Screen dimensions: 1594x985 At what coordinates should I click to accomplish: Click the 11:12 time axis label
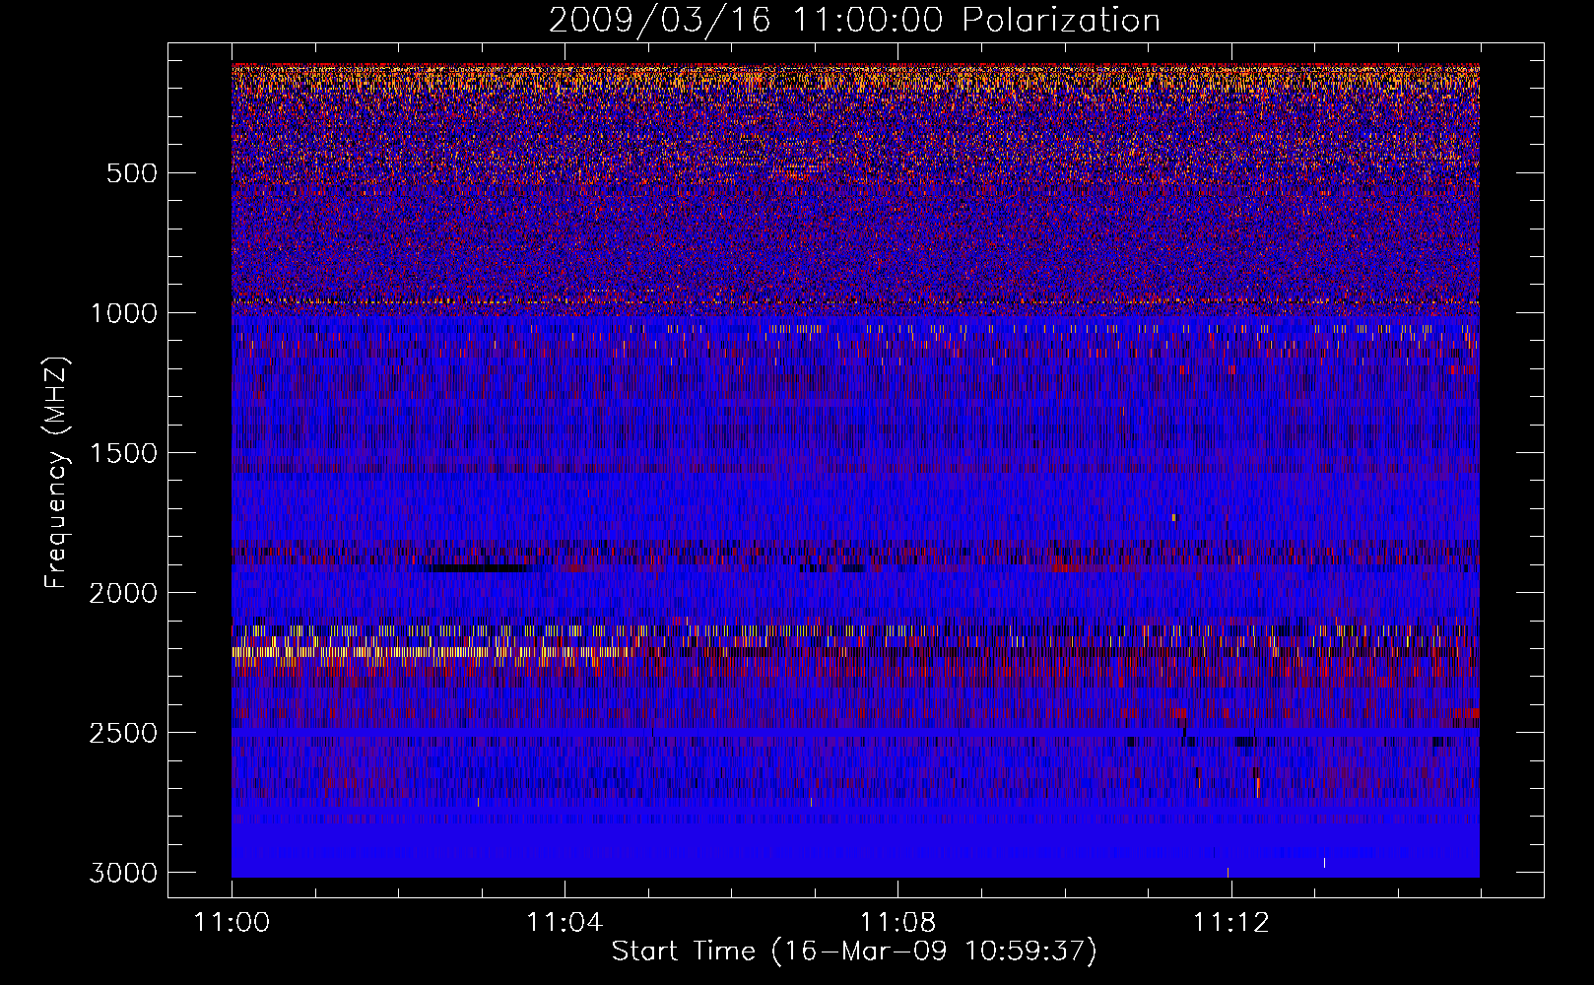point(1230,923)
